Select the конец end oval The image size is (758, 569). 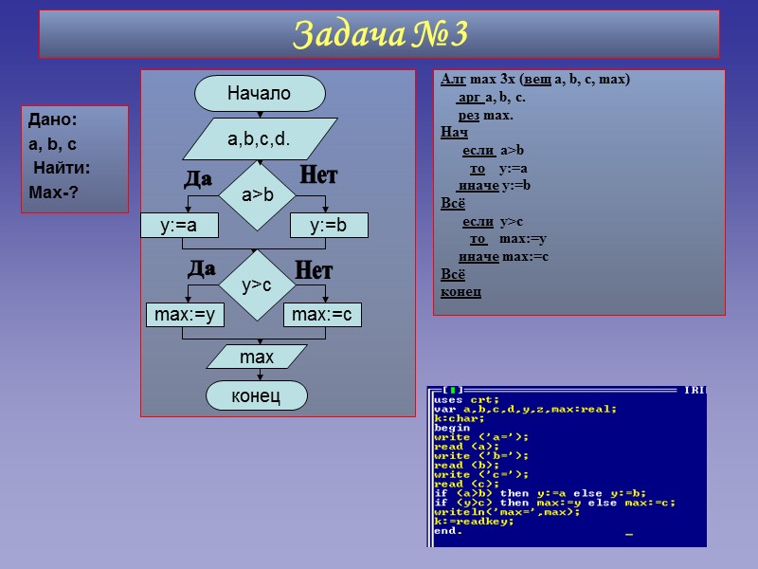[x=259, y=395]
